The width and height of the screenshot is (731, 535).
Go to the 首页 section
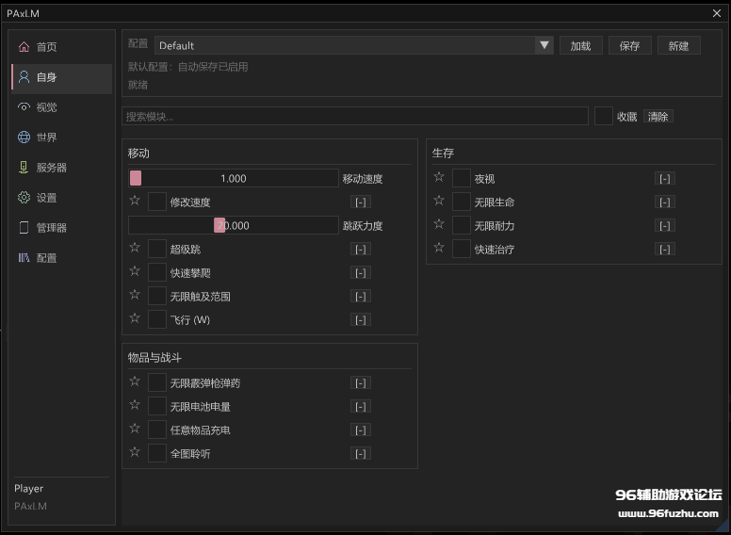tap(61, 46)
